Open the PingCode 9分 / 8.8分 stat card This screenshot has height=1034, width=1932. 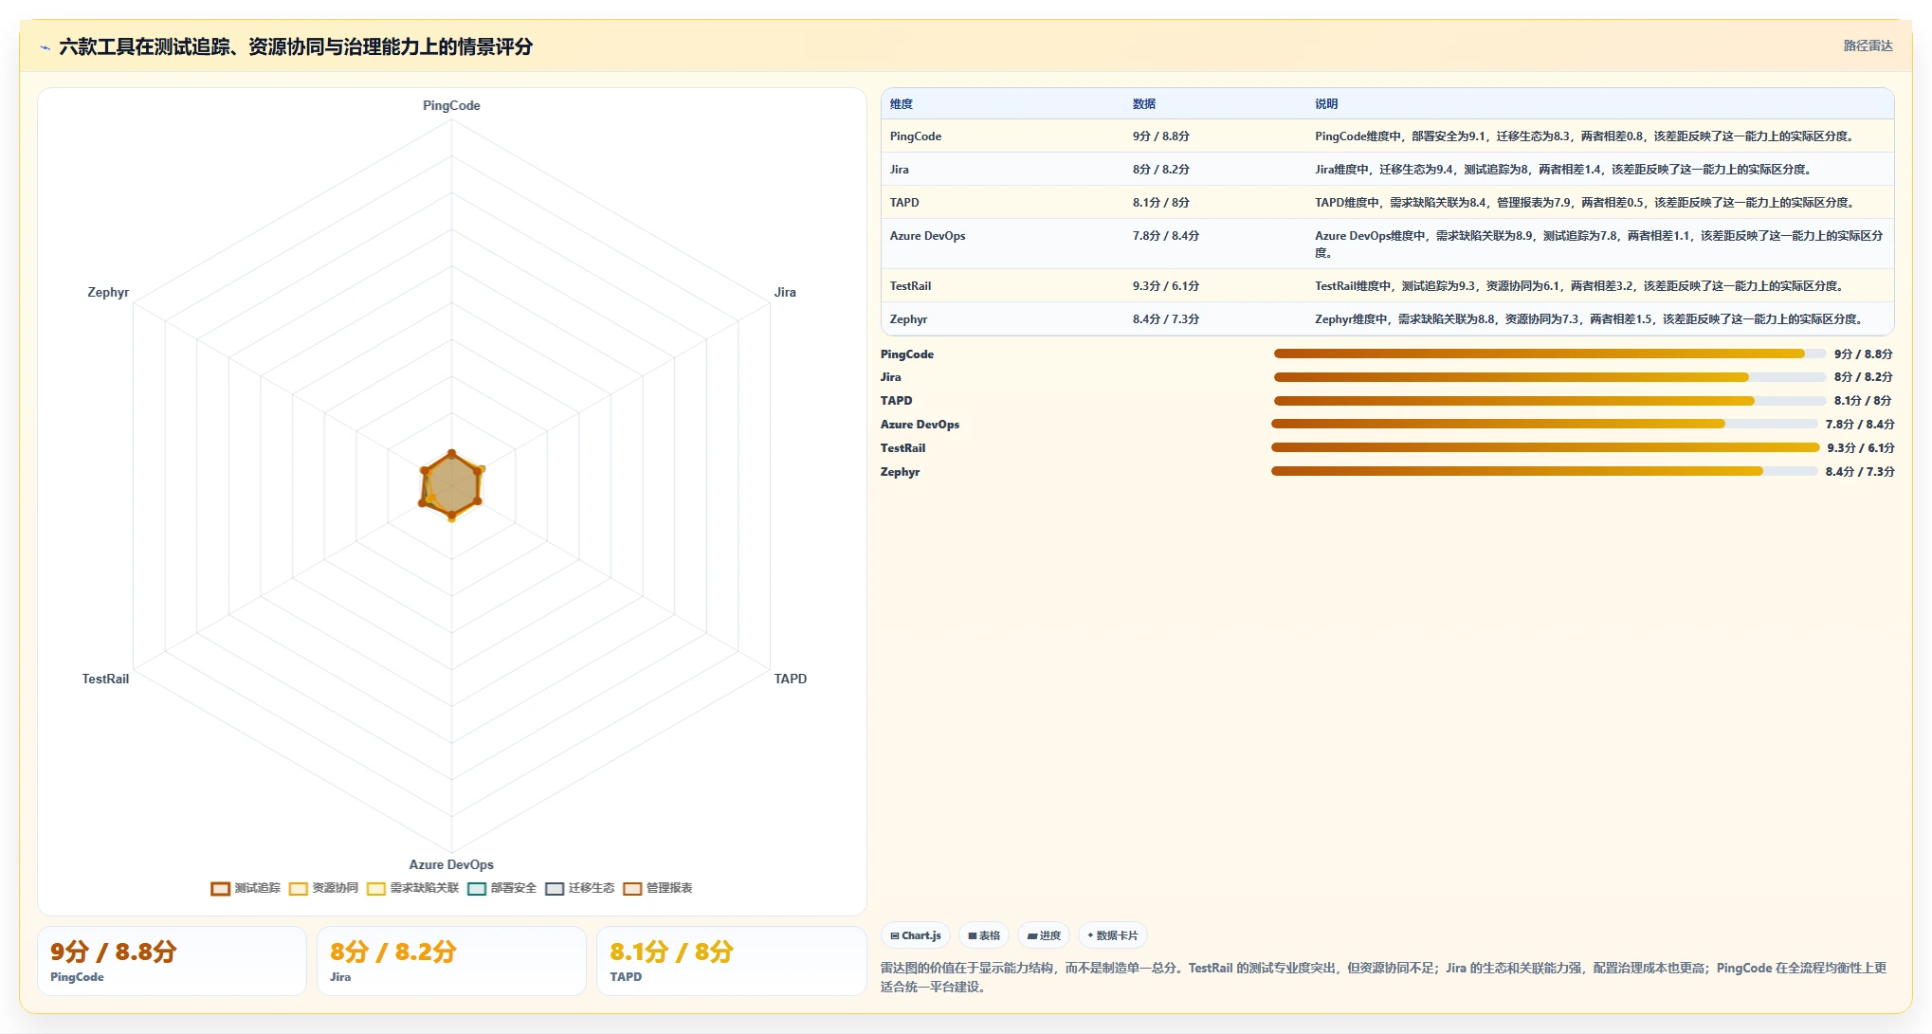tap(172, 961)
